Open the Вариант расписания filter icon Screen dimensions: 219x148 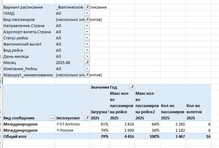87,7
